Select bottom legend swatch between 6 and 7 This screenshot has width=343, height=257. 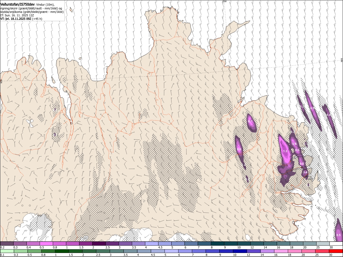tap(185, 251)
